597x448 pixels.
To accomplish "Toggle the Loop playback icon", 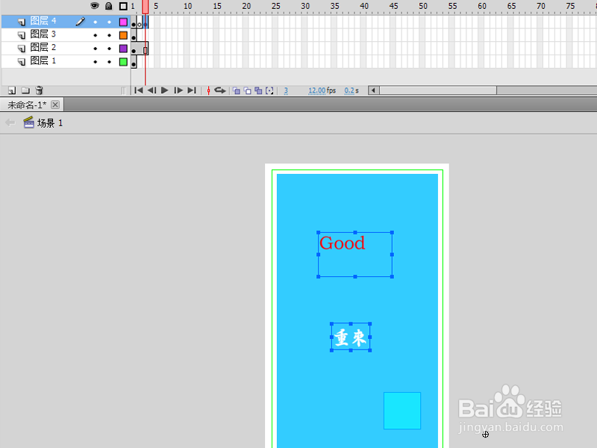I will pyautogui.click(x=219, y=90).
